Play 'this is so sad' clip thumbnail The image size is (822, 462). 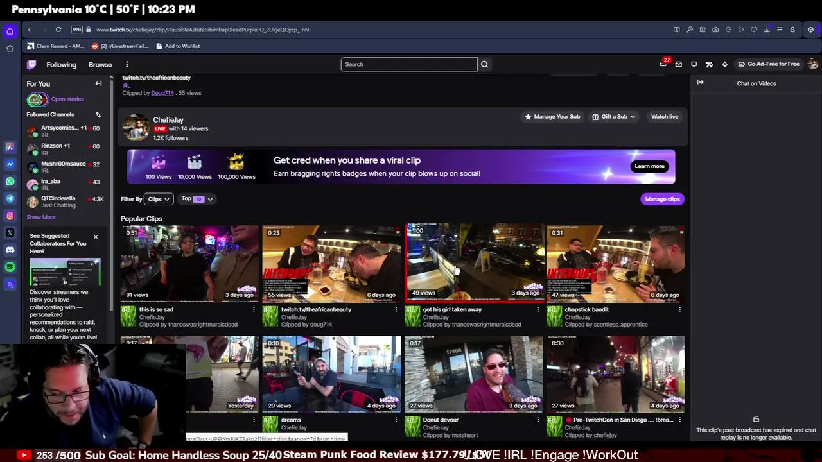[x=190, y=262]
